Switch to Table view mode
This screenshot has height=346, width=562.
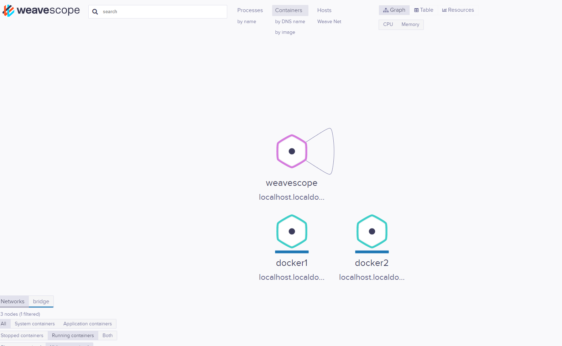[424, 10]
